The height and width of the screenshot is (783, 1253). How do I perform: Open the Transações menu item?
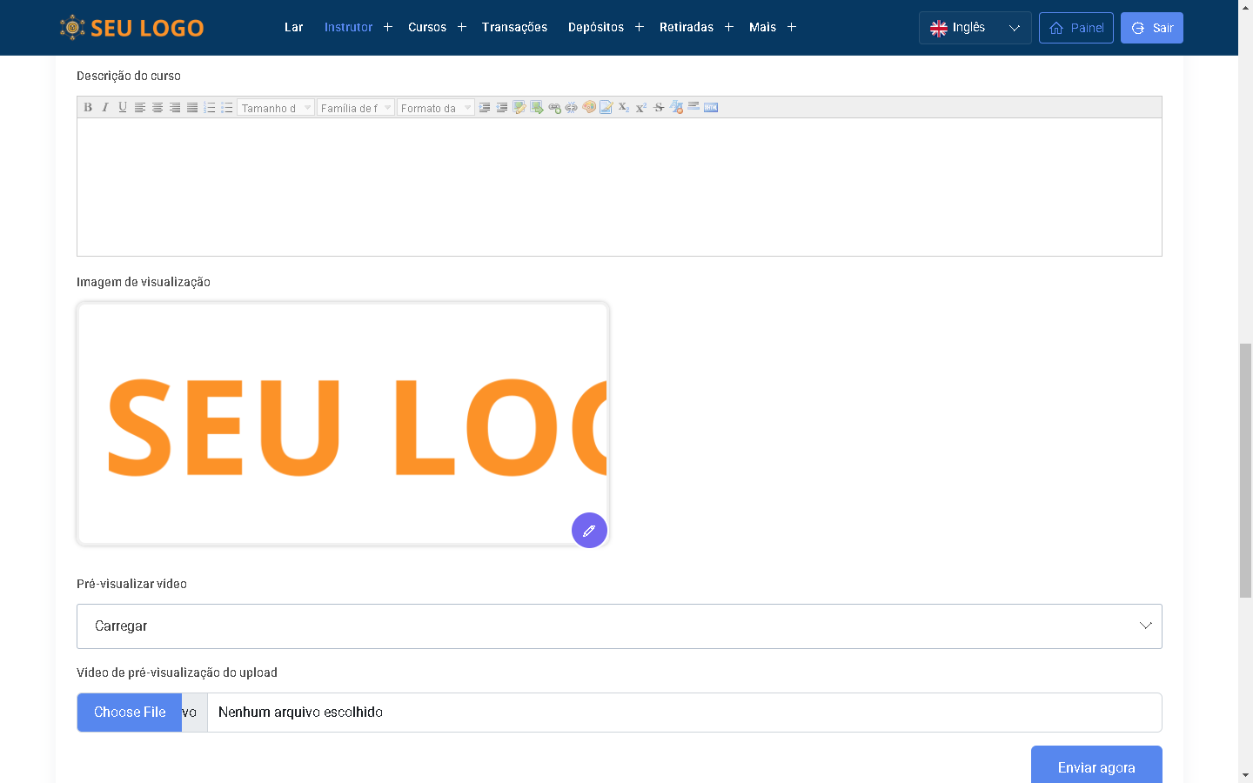pos(514,27)
